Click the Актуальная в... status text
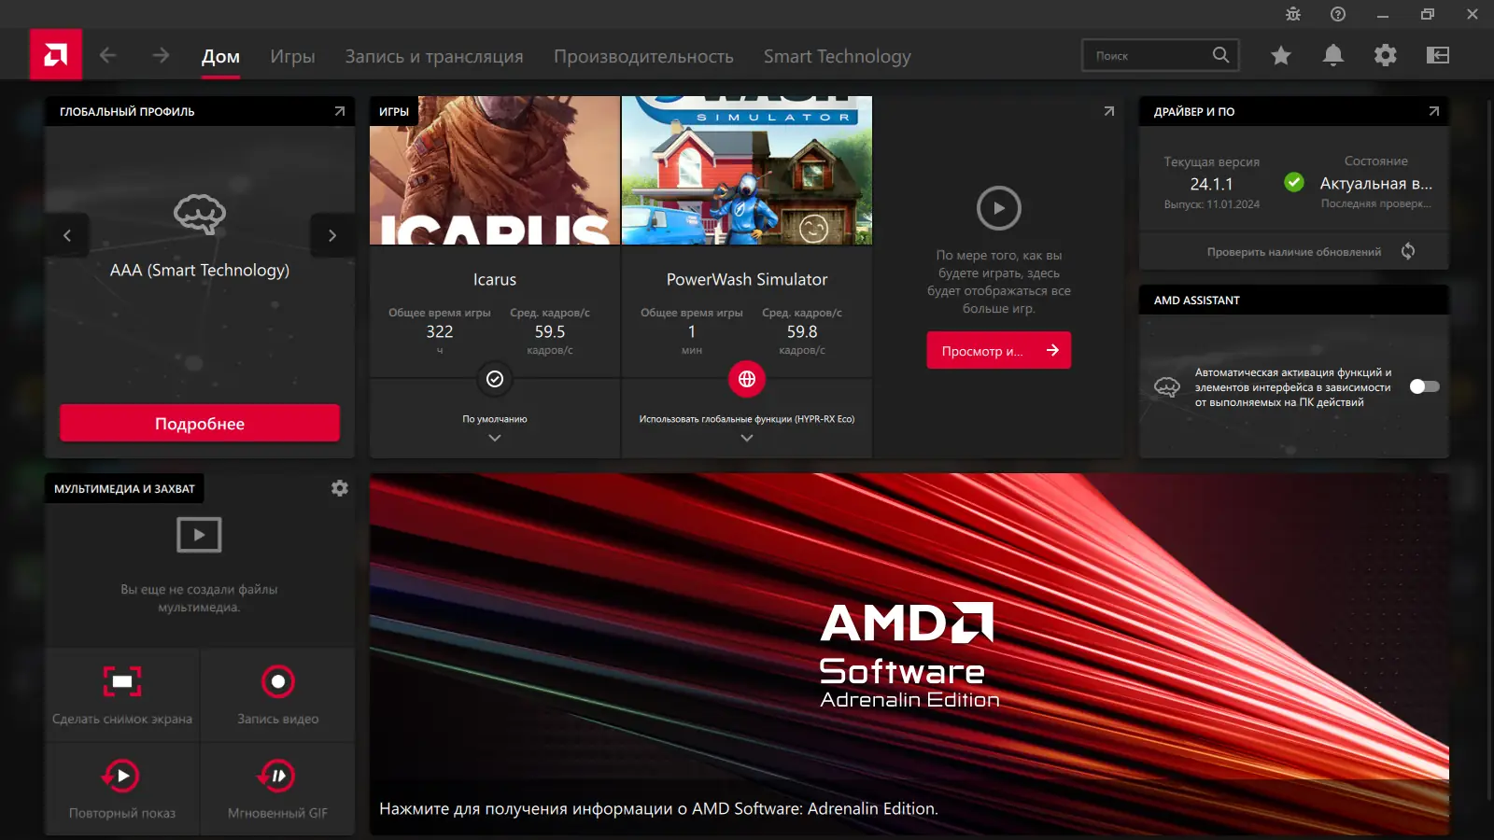This screenshot has width=1494, height=840. pos(1375,184)
